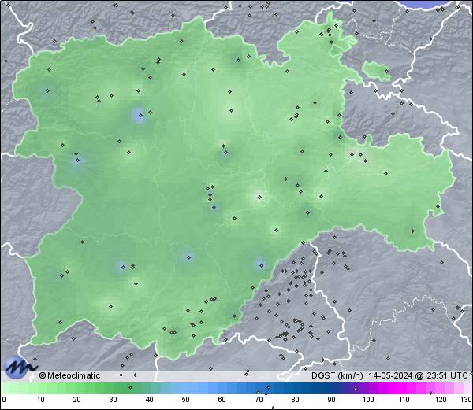Click the scale label 40
Image resolution: width=473 pixels, height=410 pixels.
150,400
